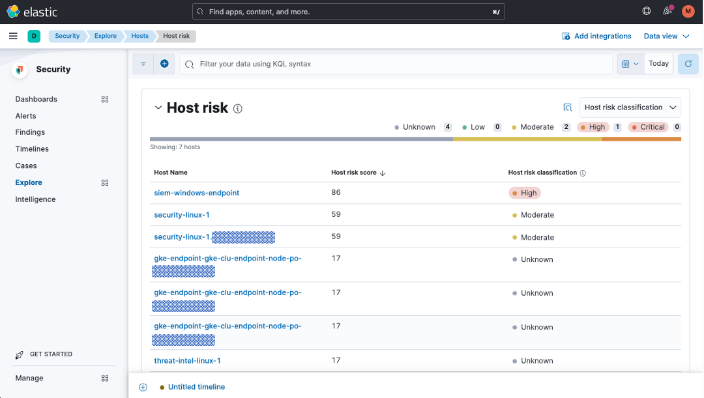The height and width of the screenshot is (398, 704).
Task: Open Dashboards in the sidebar
Action: pos(37,99)
